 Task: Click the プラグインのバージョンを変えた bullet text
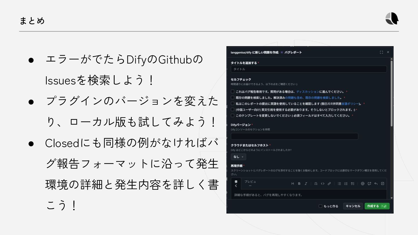pos(132,101)
